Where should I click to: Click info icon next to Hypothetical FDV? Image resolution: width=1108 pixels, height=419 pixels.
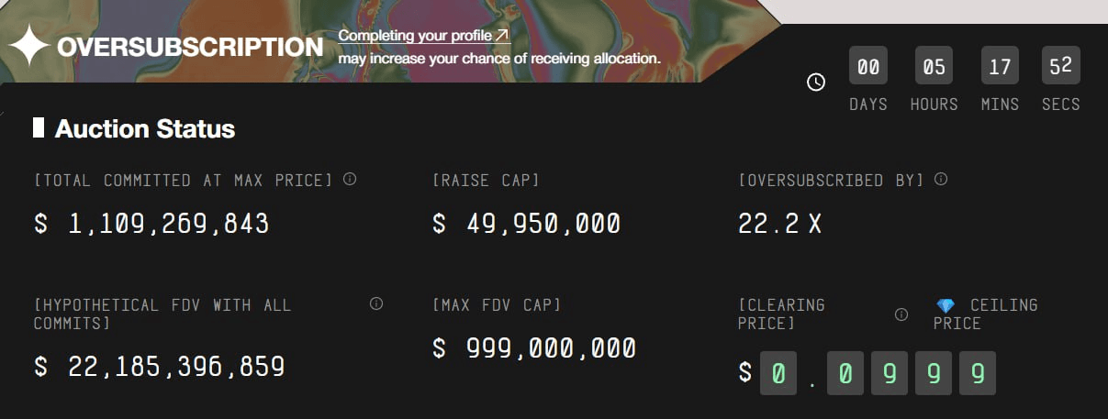376,304
